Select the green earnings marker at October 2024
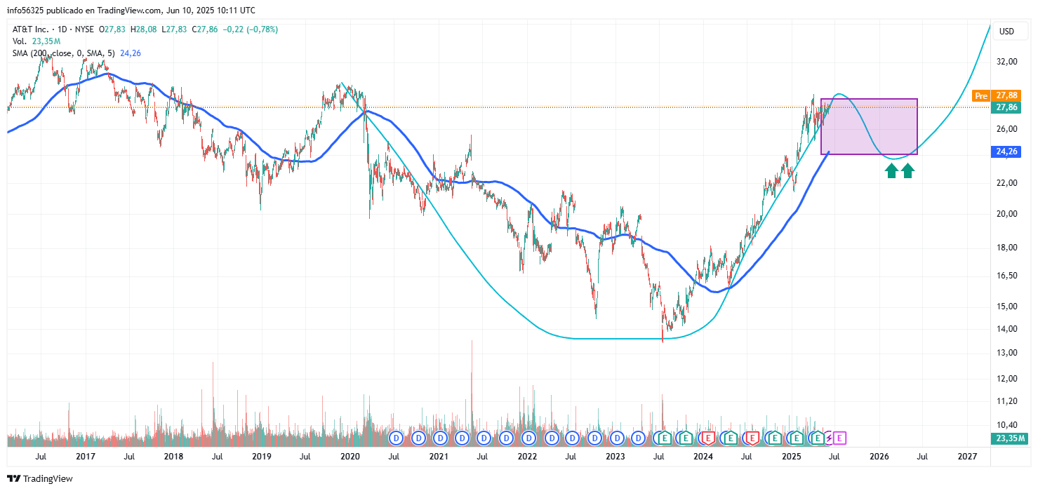Viewport: 1038px width, 491px height. pyautogui.click(x=774, y=438)
